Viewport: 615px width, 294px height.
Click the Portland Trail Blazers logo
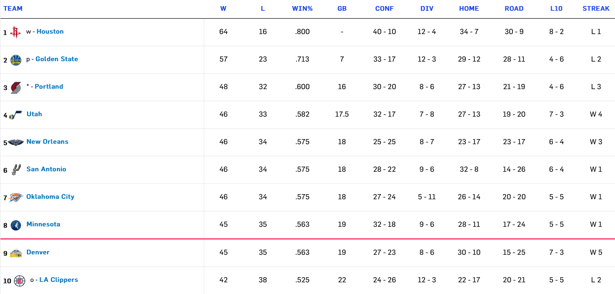coord(15,87)
